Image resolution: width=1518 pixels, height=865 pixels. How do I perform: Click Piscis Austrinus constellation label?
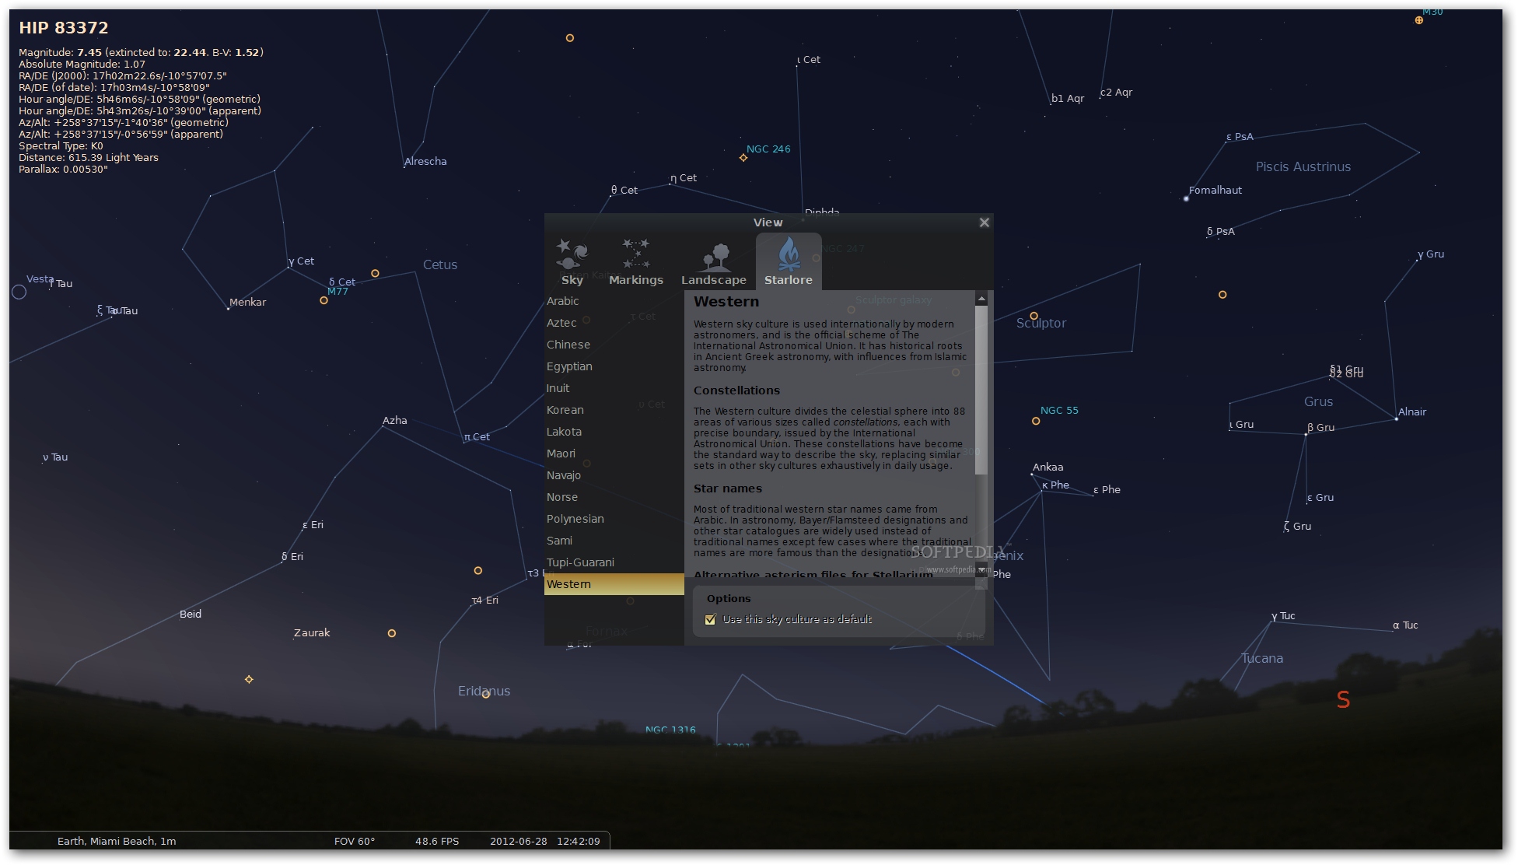pyautogui.click(x=1303, y=166)
